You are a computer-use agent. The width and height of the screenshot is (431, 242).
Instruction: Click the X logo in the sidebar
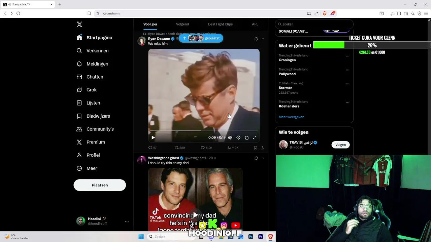pyautogui.click(x=79, y=25)
